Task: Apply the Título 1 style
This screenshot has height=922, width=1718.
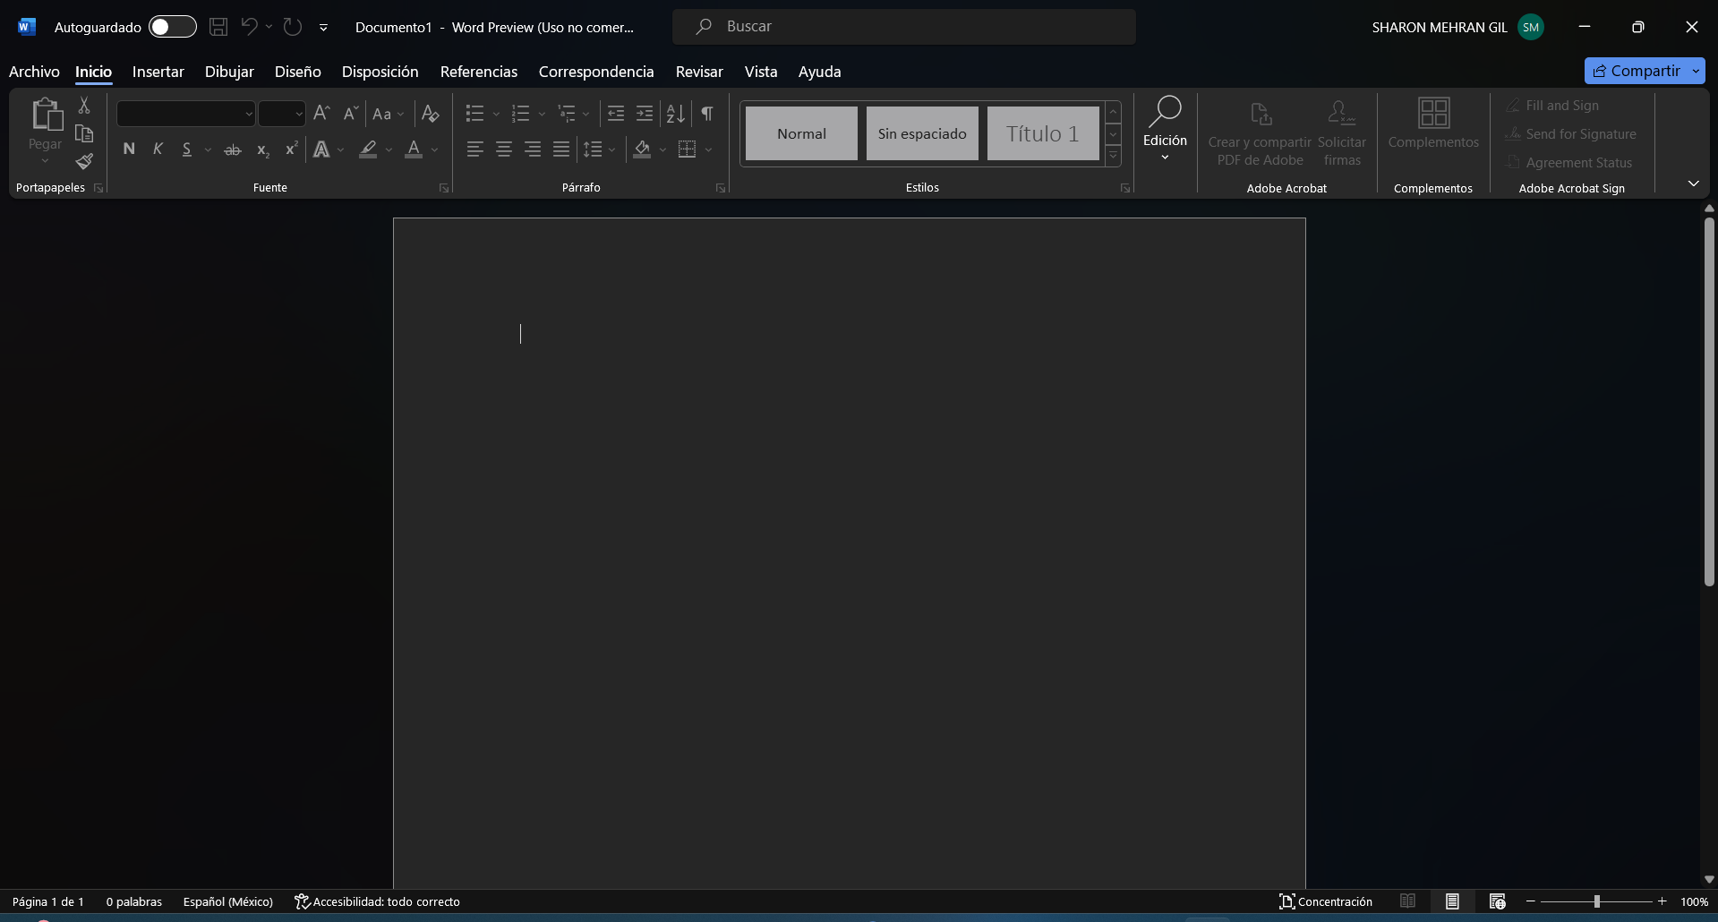Action: pyautogui.click(x=1043, y=133)
